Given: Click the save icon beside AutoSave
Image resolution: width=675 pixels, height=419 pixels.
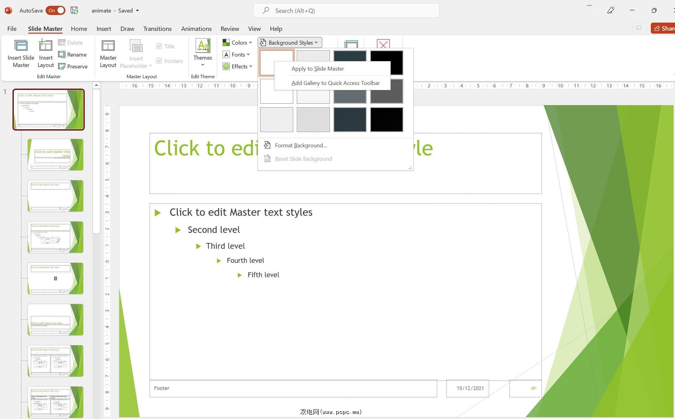Looking at the screenshot, I should point(74,10).
